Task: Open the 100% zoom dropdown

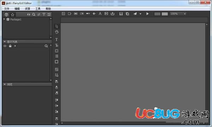Action: (x=178, y=14)
